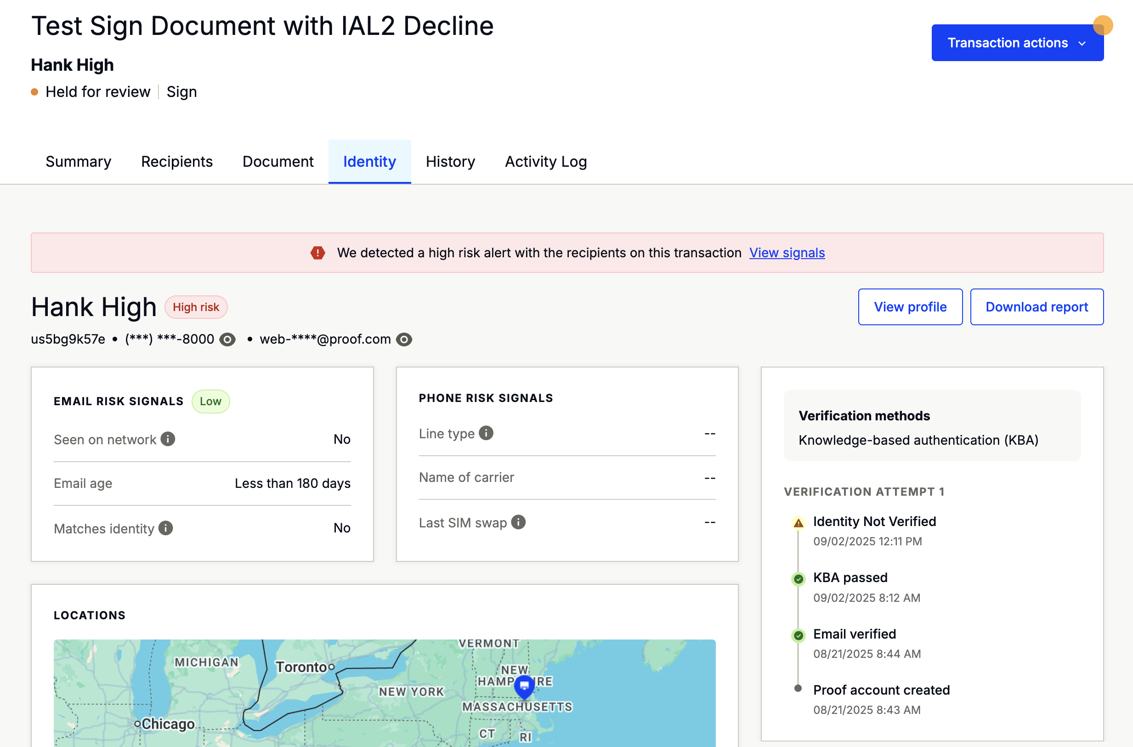Click Identity Not Verified warning triangle icon
The height and width of the screenshot is (747, 1133).
799,523
